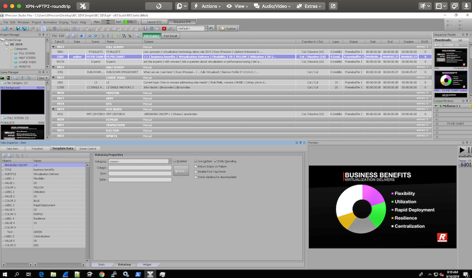
Task: Select the HALF SCREEN category tree item
Action: pyautogui.click(x=27, y=58)
